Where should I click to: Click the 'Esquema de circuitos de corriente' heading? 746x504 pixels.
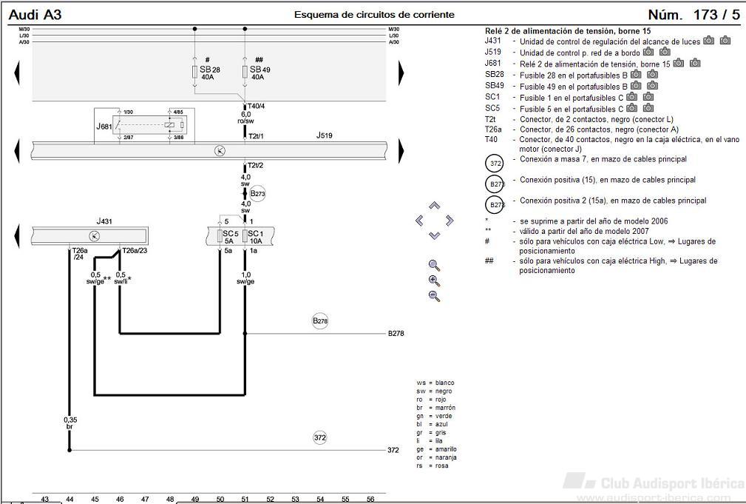(374, 15)
